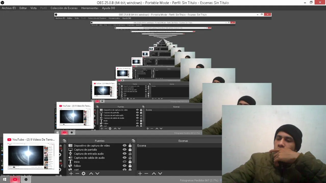
Task: Click the greyed-out Perfil menu
Action: 43,8
